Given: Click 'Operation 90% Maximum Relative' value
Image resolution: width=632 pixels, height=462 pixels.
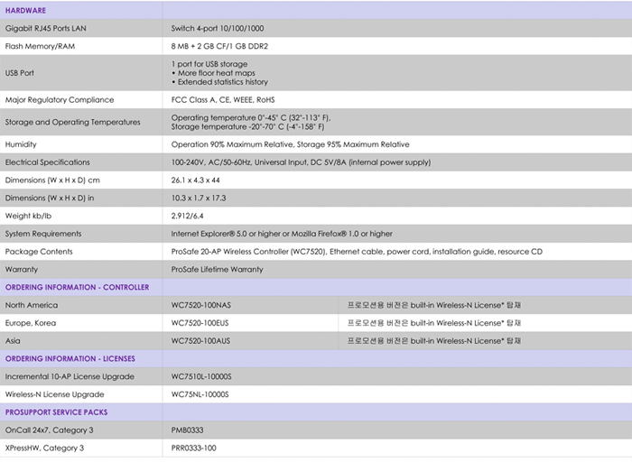Looking at the screenshot, I should click(x=290, y=144).
